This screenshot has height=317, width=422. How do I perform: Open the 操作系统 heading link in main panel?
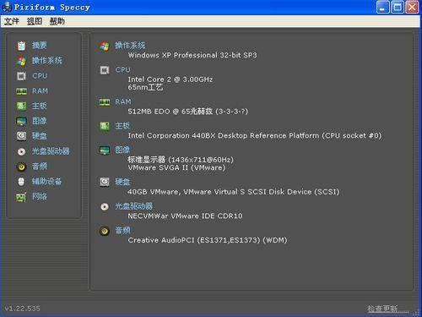tap(130, 46)
